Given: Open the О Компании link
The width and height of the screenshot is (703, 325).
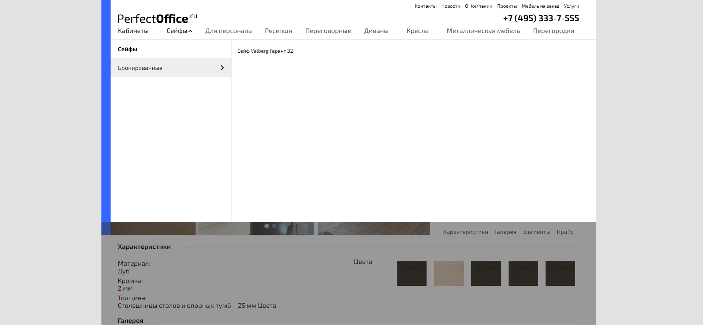Looking at the screenshot, I should click(479, 6).
